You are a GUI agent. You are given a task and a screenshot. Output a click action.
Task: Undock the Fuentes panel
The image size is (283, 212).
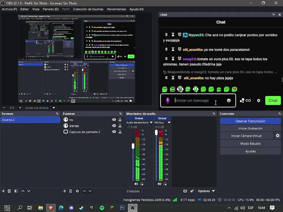click(121, 114)
